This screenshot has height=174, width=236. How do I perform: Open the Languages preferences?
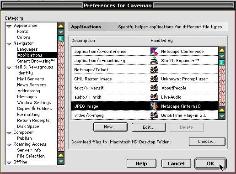coord(27,49)
